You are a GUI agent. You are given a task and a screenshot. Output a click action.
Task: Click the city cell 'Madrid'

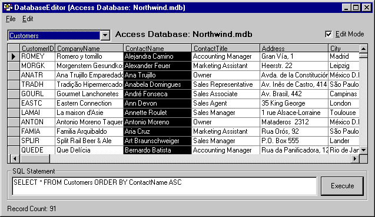coord(344,56)
